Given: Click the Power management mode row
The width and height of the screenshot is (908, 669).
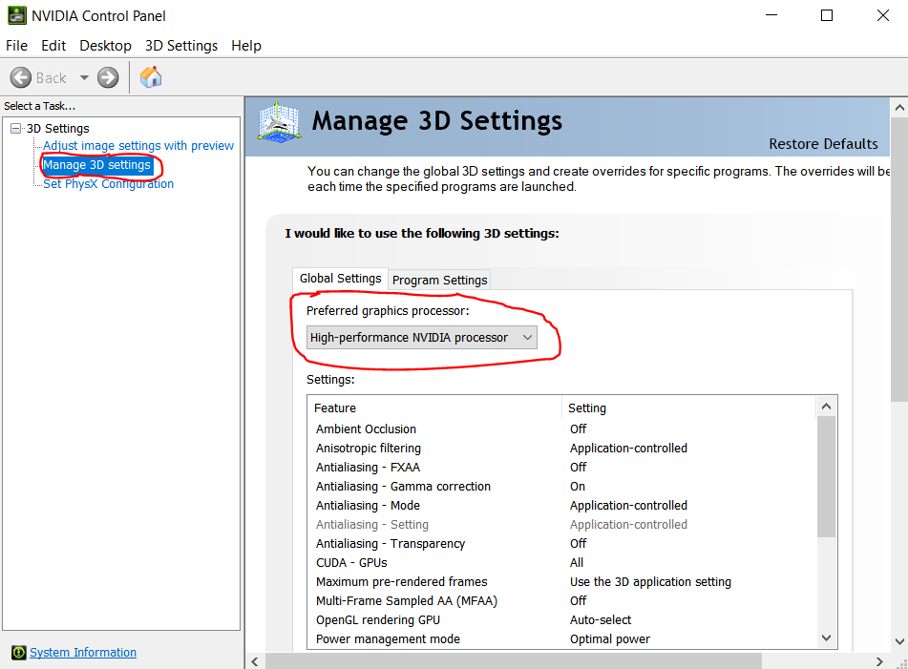Looking at the screenshot, I should point(388,639).
